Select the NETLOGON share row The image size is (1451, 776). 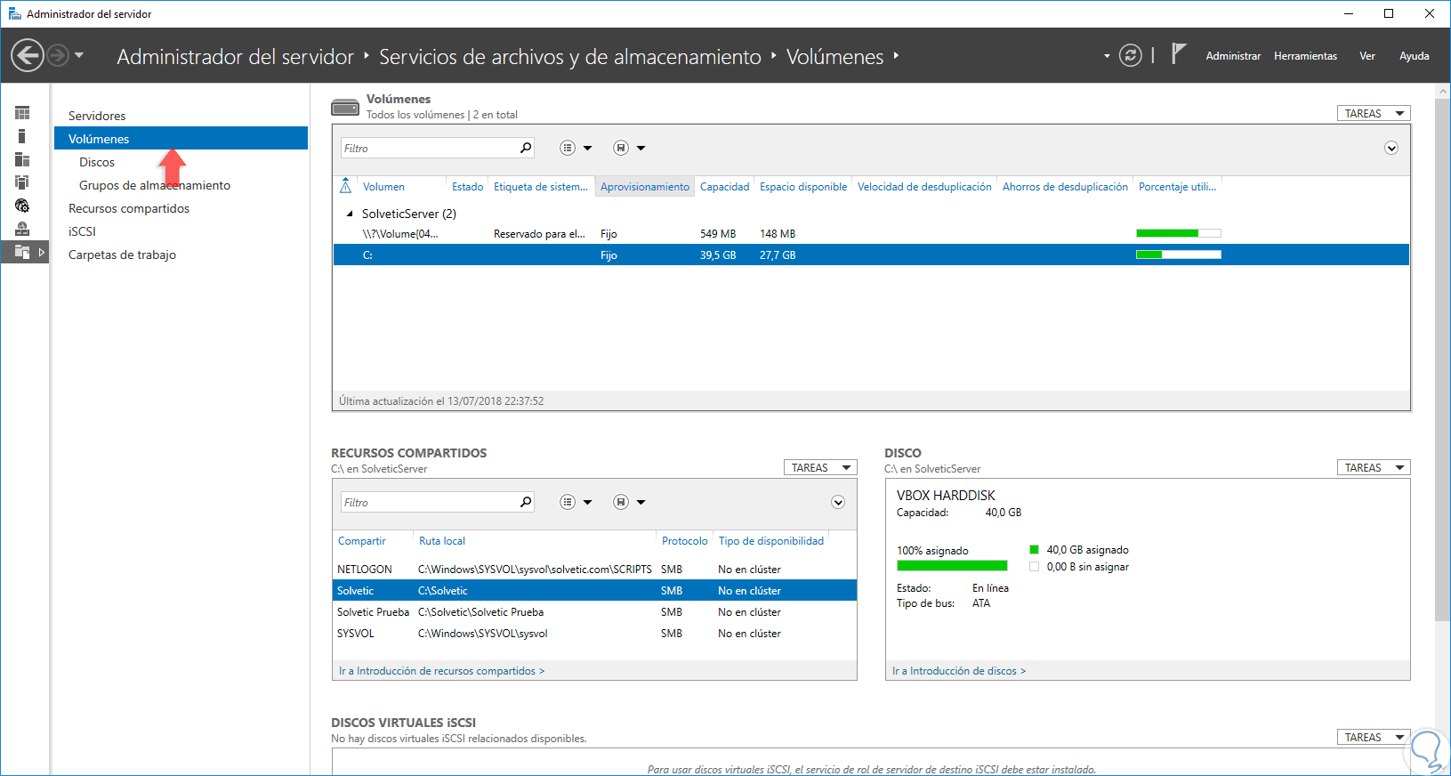click(x=594, y=570)
